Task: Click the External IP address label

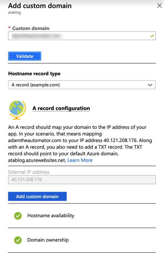Action: [29, 172]
